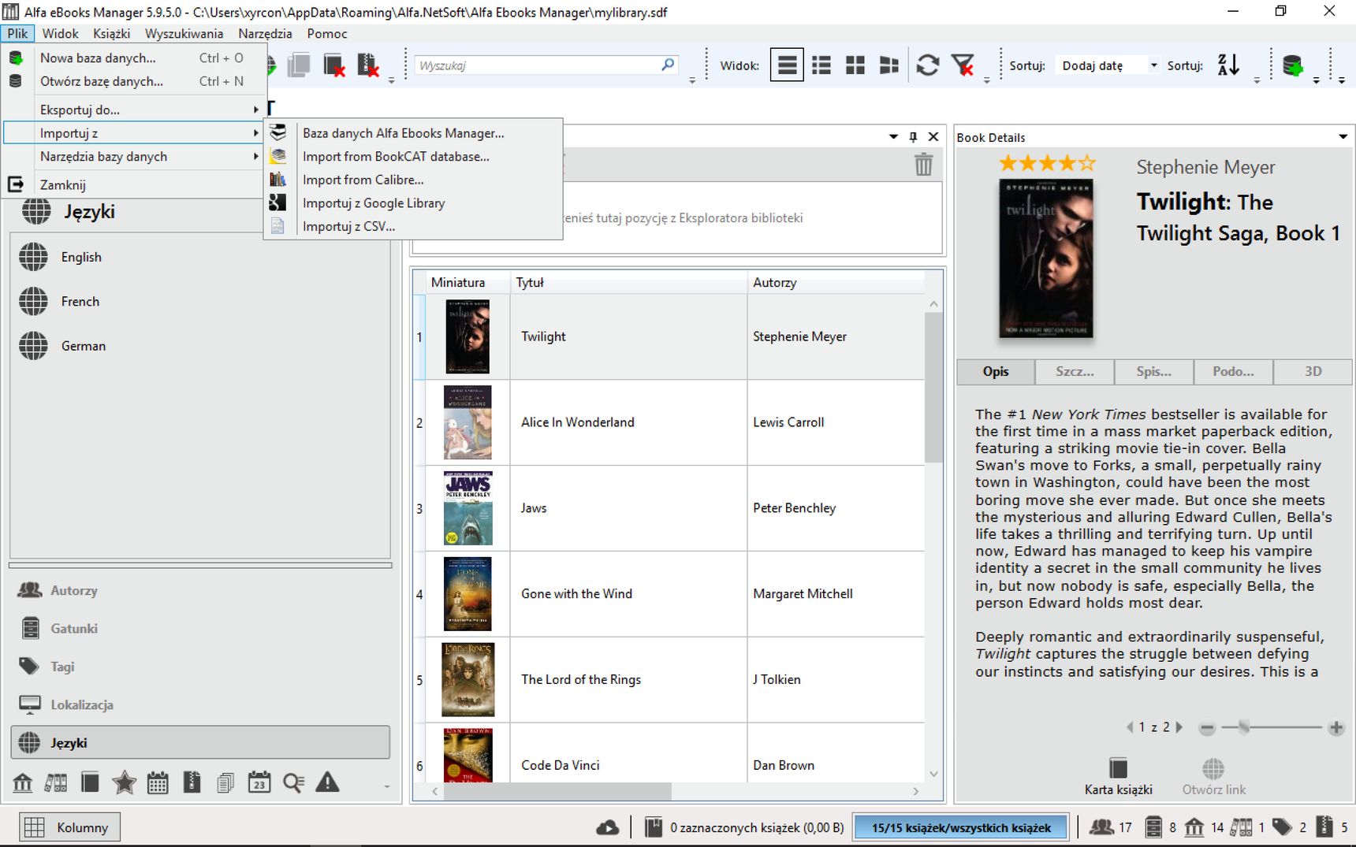
Task: Click the copy books toolbar icon
Action: [299, 65]
